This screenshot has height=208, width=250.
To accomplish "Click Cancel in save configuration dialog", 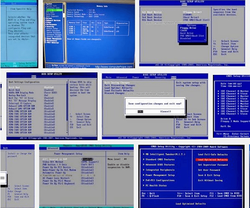I will point(165,111).
